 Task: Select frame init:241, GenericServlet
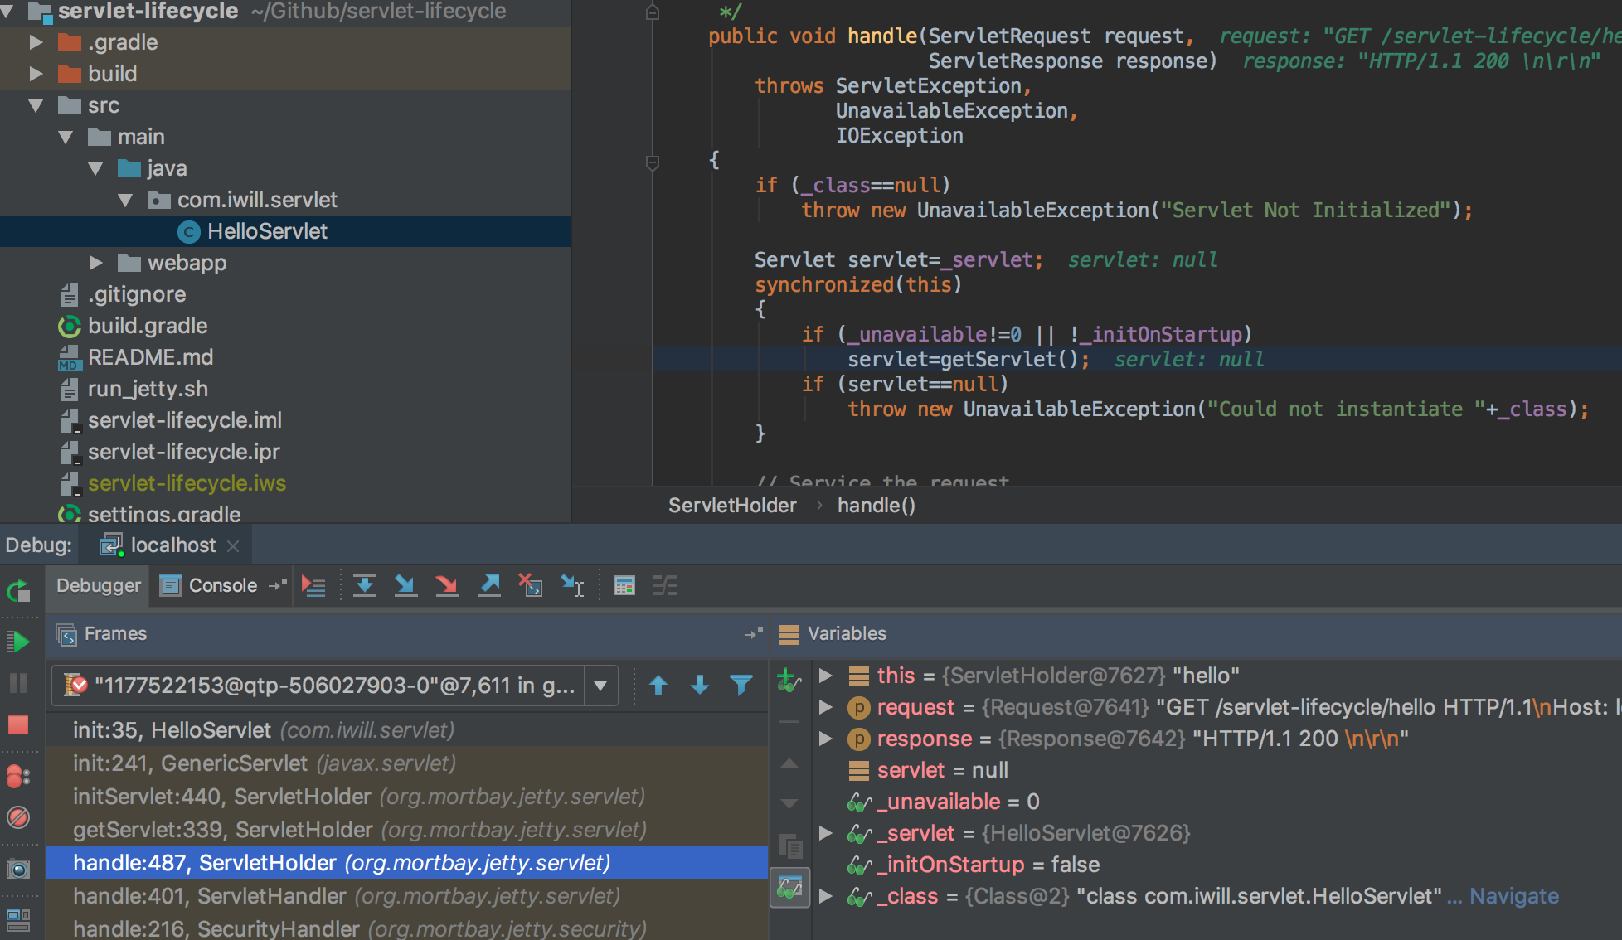406,763
